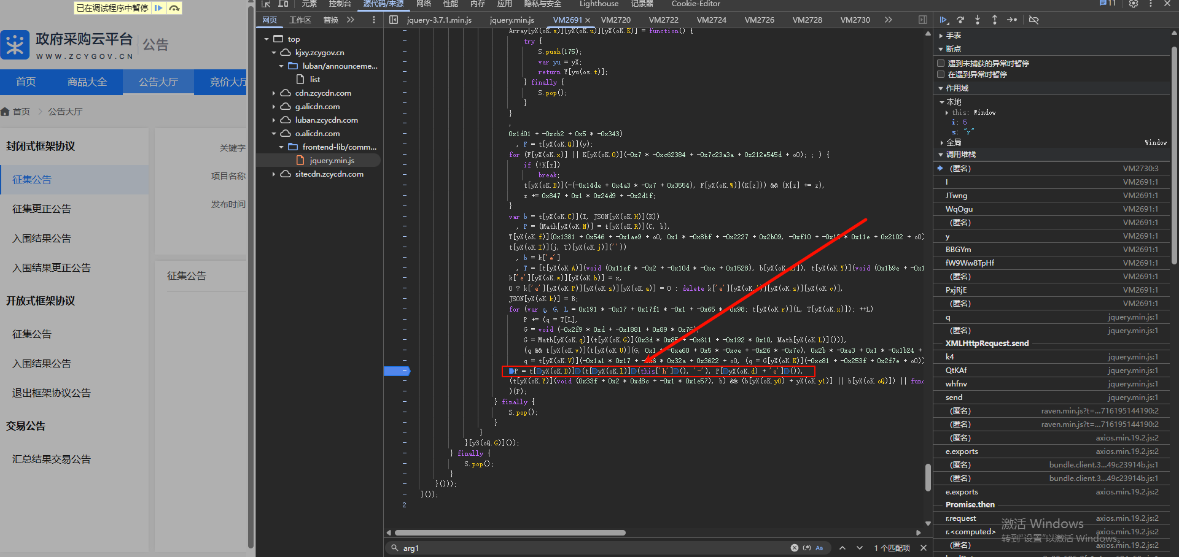1179x557 pixels.
Task: Open the DevTools settings gear
Action: 1134,4
